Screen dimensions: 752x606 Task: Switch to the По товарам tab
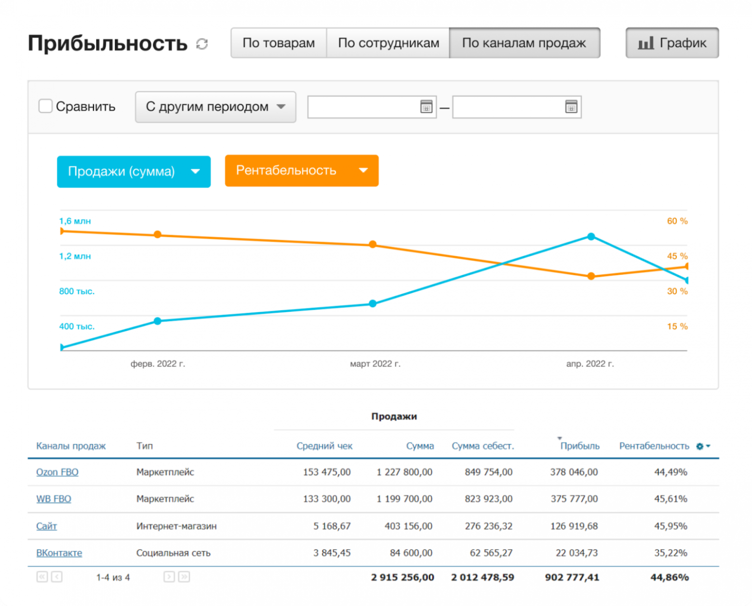(279, 43)
